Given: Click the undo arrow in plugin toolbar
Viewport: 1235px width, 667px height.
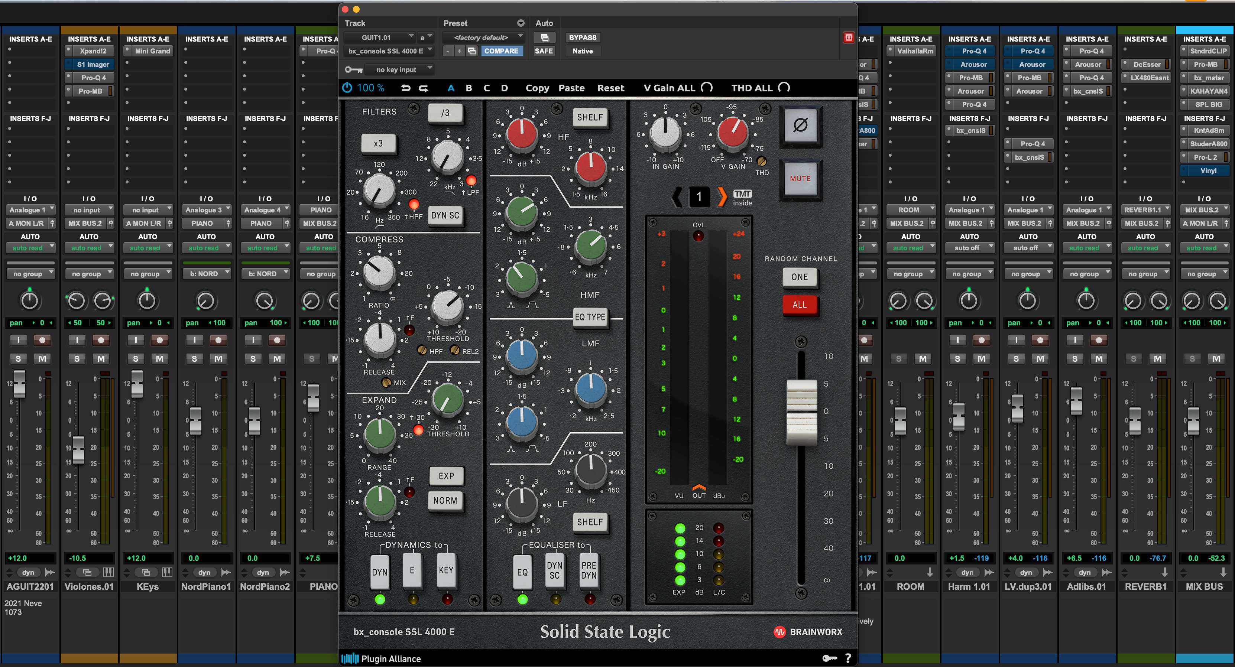Looking at the screenshot, I should pos(406,88).
